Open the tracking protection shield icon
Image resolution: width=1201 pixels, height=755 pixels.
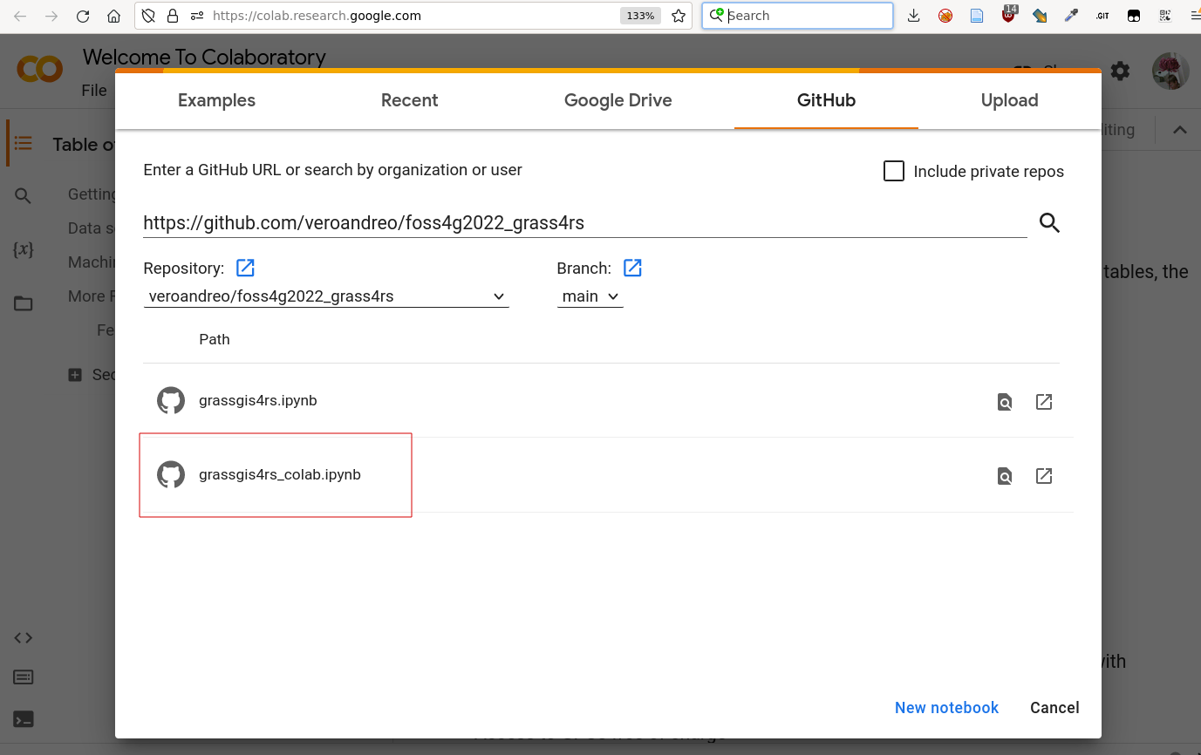coord(148,16)
